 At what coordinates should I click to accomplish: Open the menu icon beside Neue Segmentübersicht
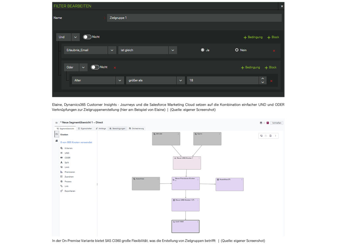coord(56,123)
